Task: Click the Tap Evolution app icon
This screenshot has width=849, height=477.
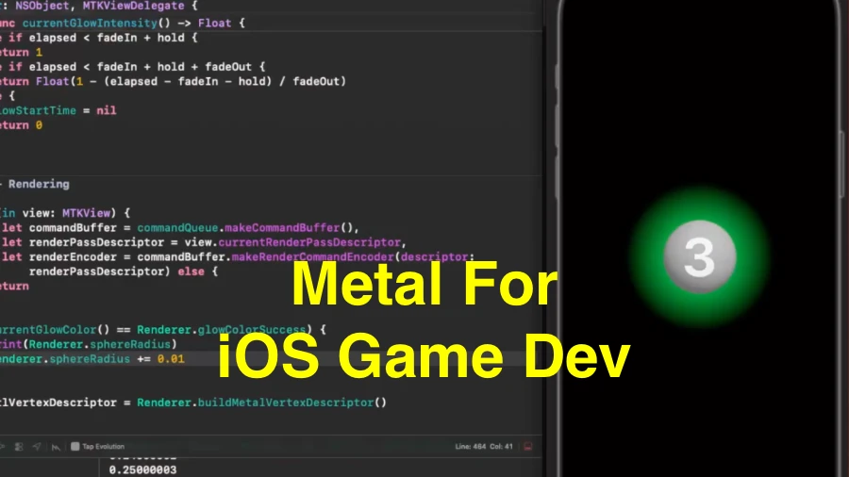Action: tap(75, 446)
